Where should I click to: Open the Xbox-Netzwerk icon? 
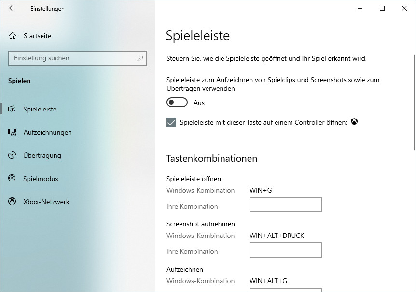coord(13,202)
